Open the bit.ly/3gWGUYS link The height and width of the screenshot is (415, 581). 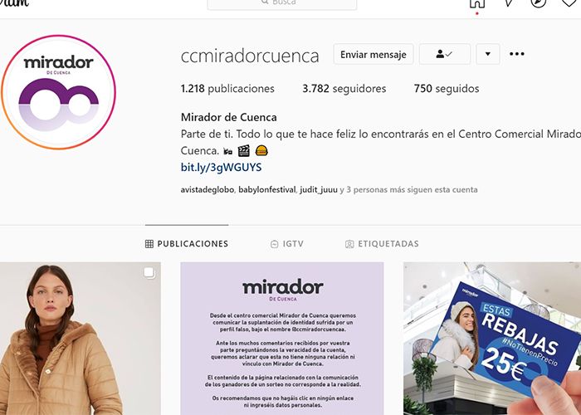point(222,168)
